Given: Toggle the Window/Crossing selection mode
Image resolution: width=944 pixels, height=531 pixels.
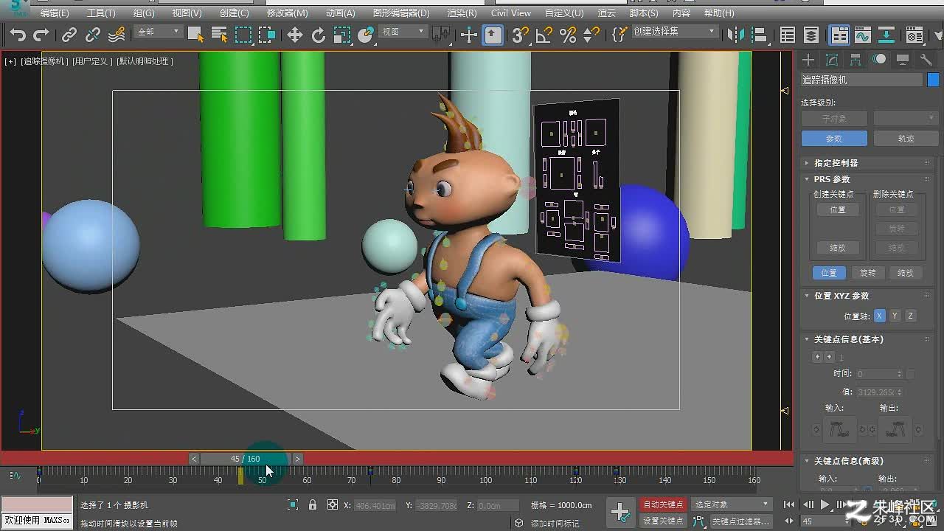Looking at the screenshot, I should [267, 35].
